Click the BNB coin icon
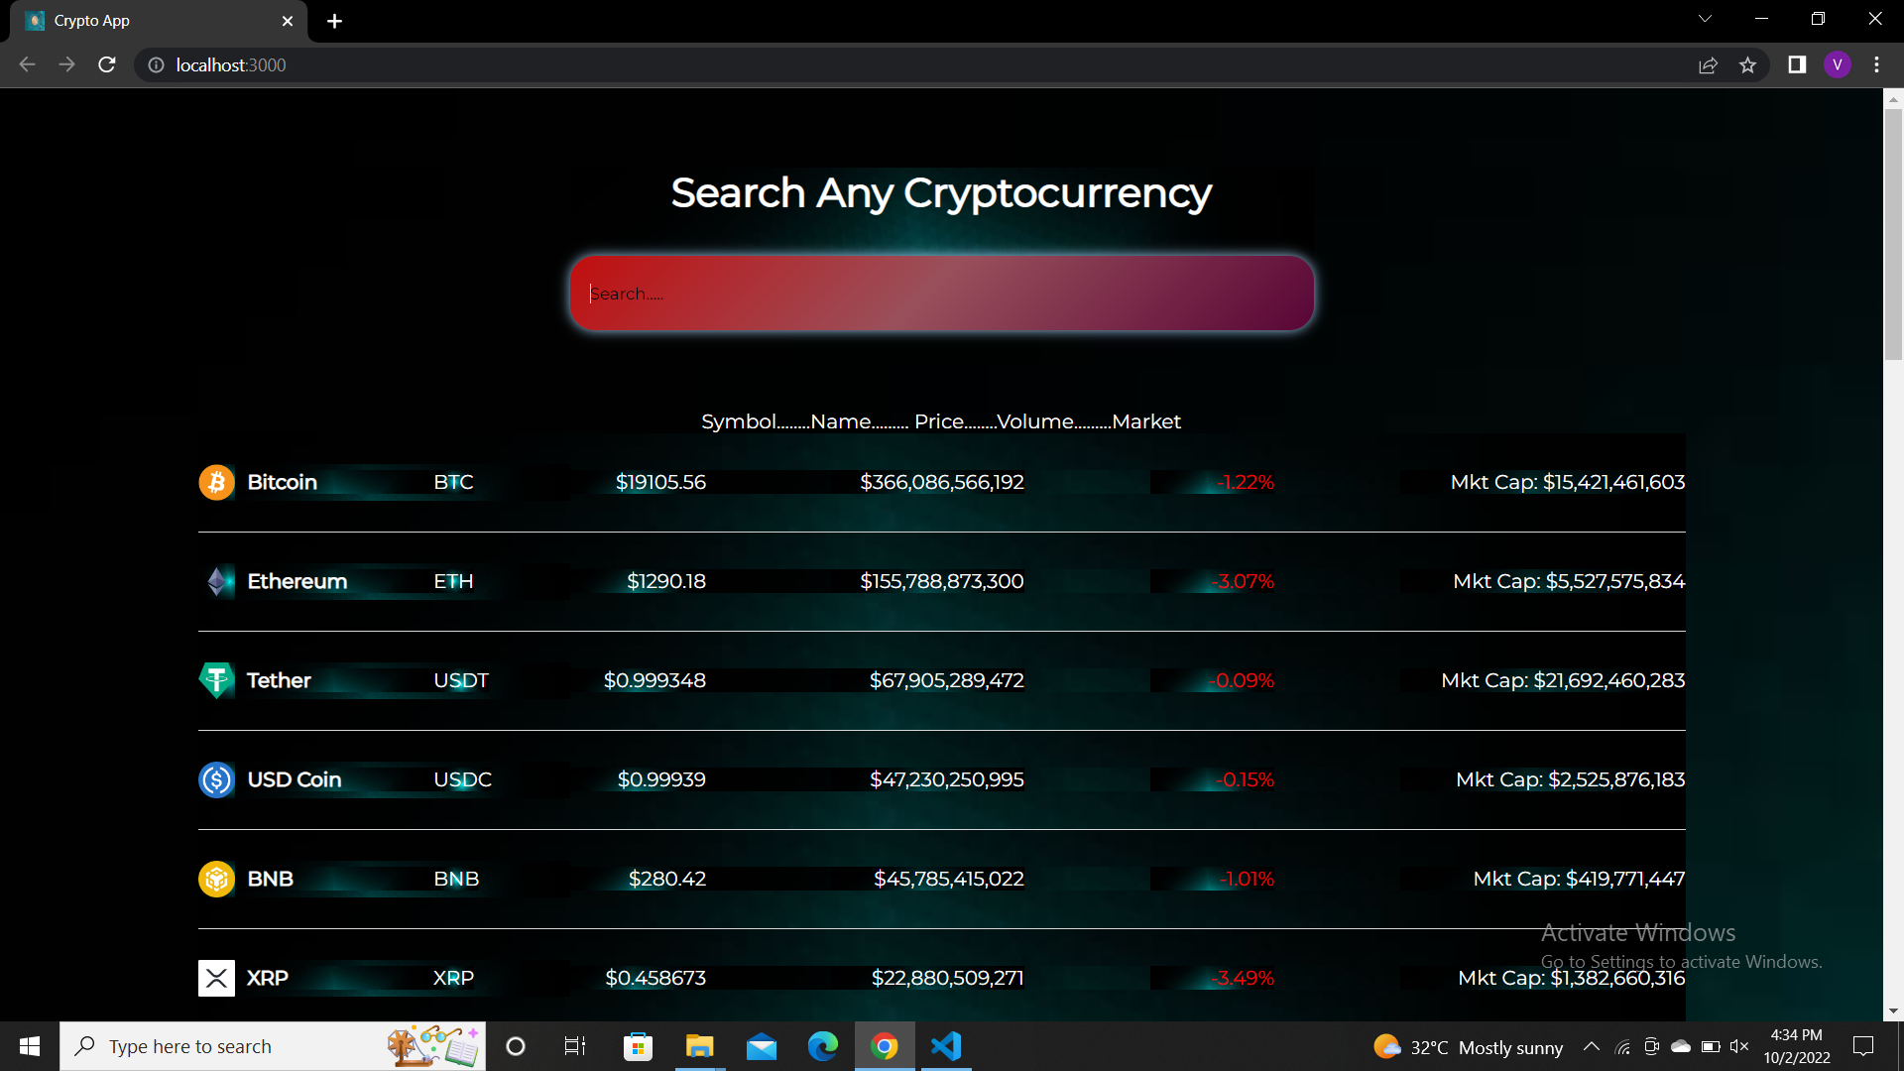The width and height of the screenshot is (1904, 1071). point(216,879)
